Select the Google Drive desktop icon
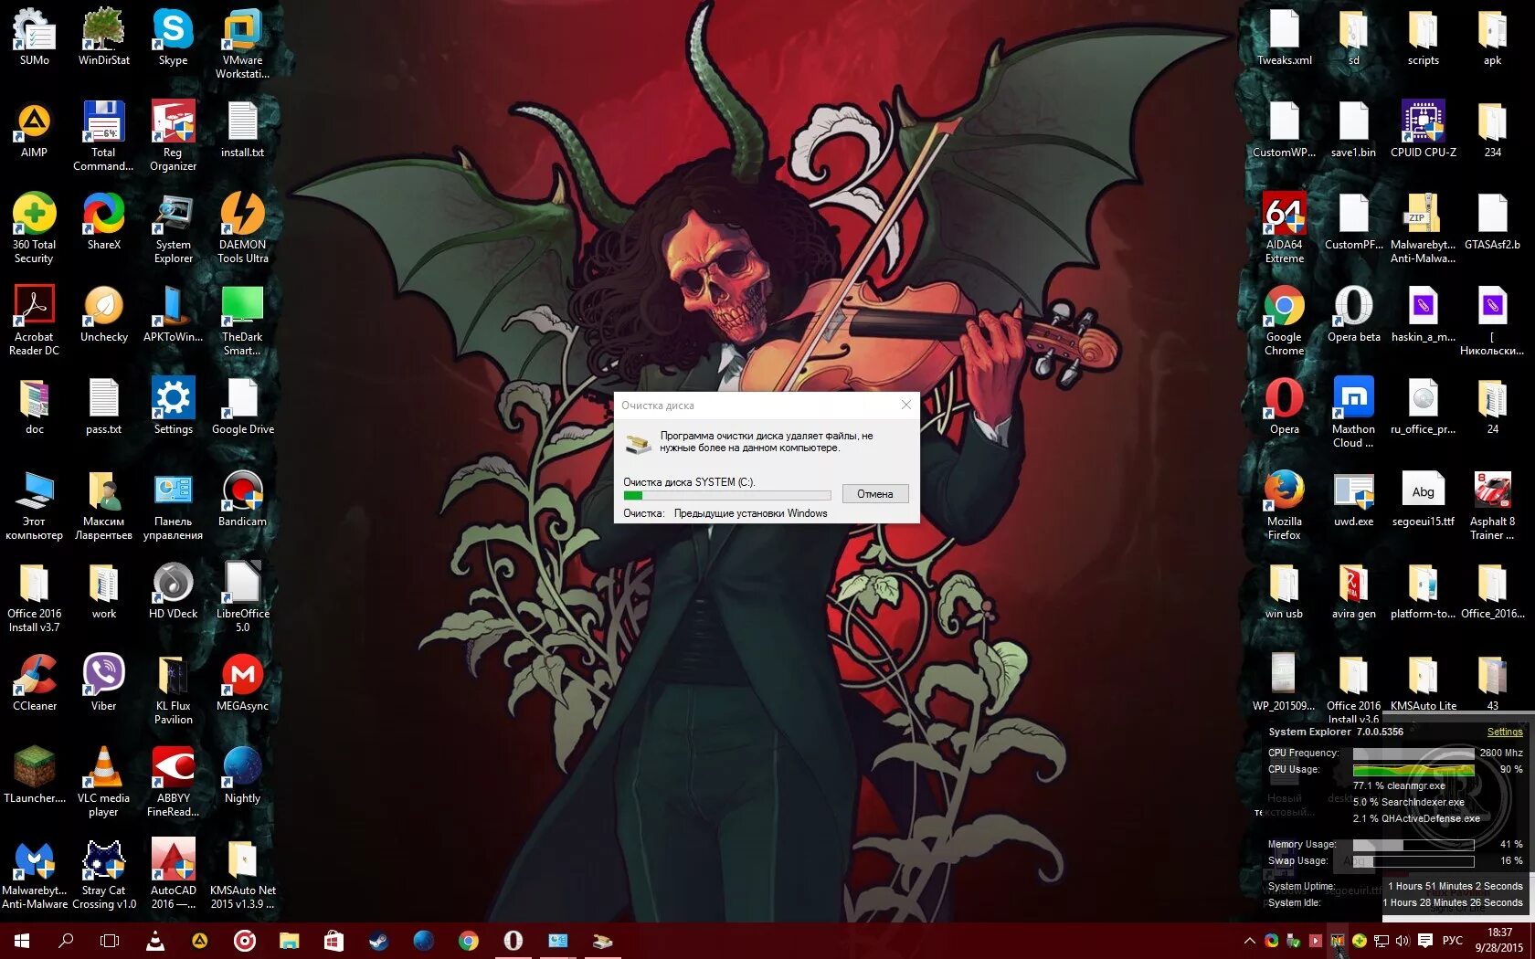1535x959 pixels. 243,406
